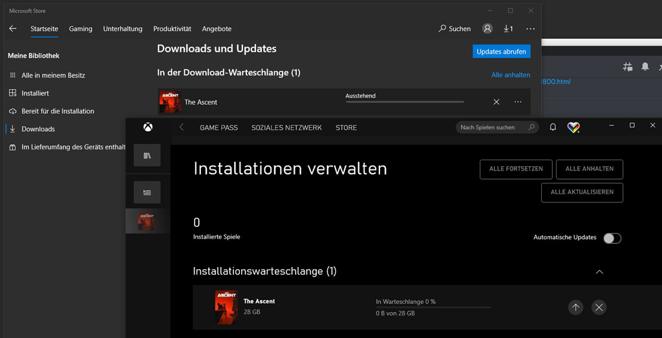Click the ALLE FORTSETZEN button

tap(516, 169)
